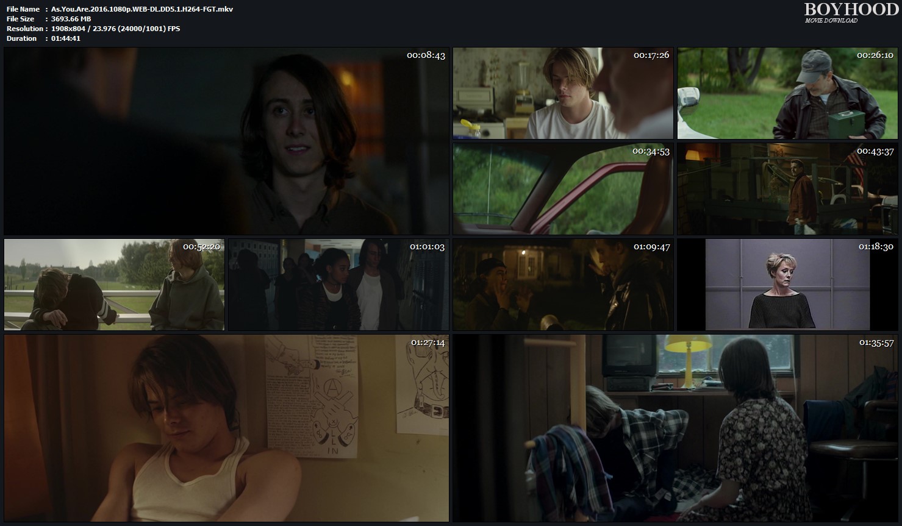Open the frame of man holding green box
The width and height of the screenshot is (902, 526).
tap(787, 93)
